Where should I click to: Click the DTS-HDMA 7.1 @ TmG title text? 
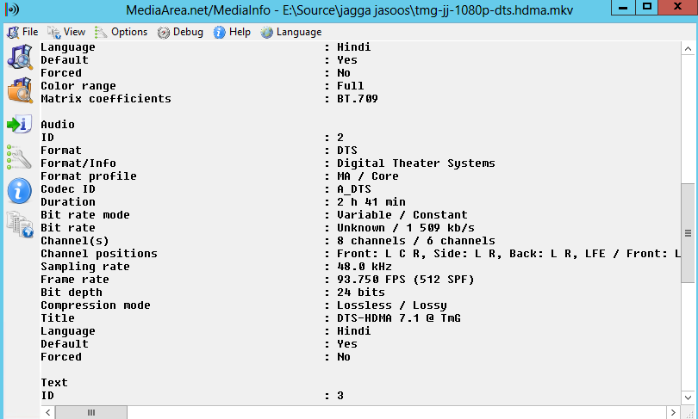[398, 318]
